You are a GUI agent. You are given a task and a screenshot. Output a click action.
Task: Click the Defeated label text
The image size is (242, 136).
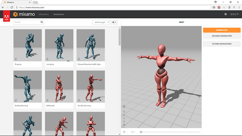[x=50, y=106]
